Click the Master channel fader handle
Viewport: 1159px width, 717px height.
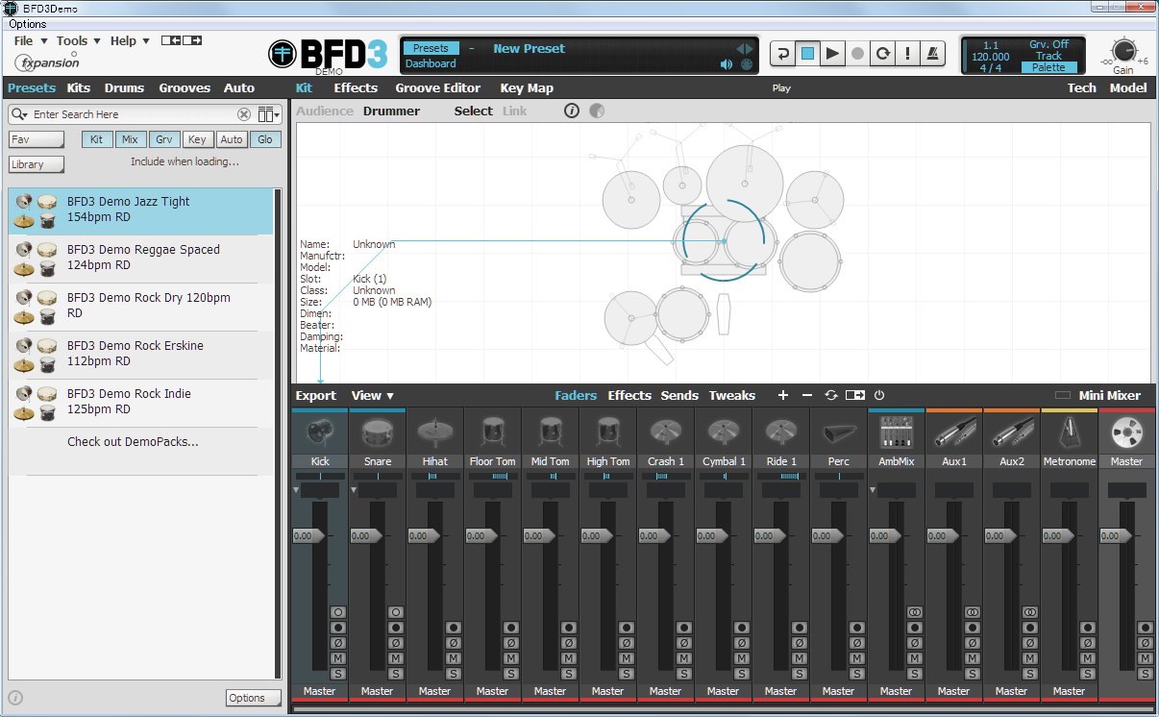click(1114, 535)
